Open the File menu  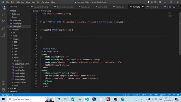coord(7,2)
